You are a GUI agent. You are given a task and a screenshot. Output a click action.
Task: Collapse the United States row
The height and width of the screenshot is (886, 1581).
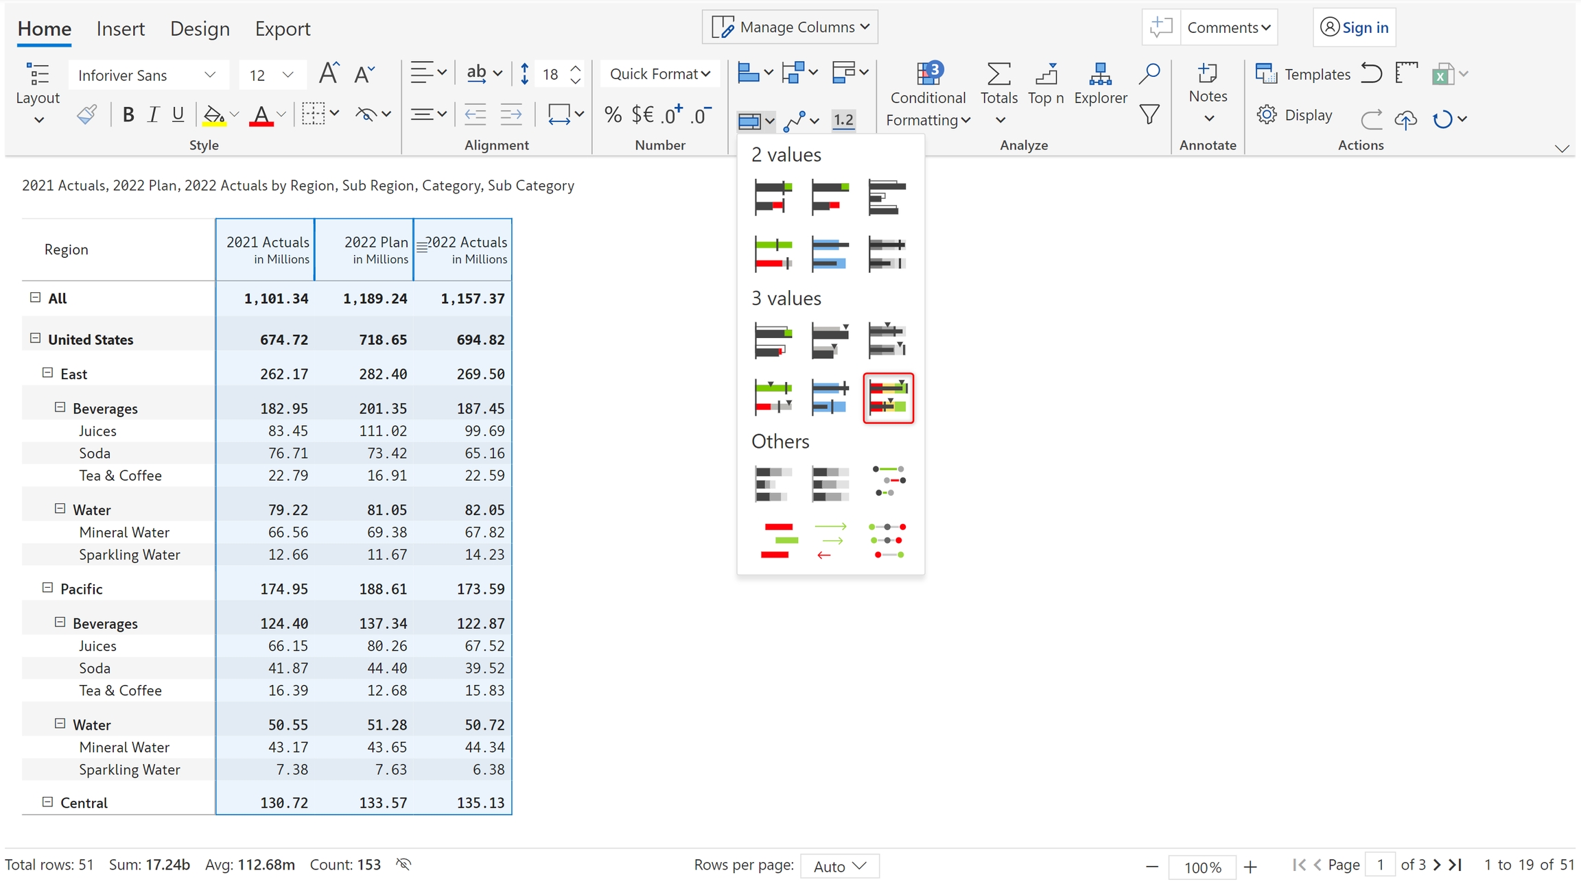point(36,338)
